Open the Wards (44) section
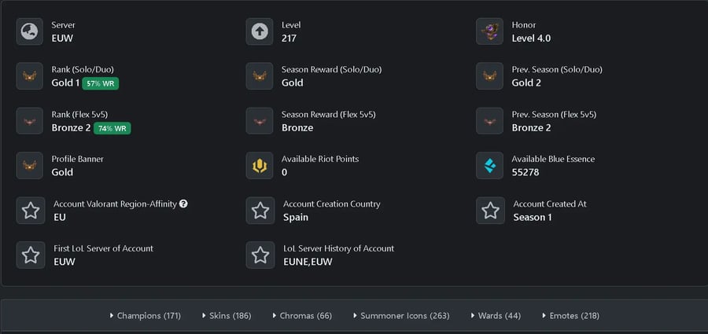Screen dimensions: 708x334 pos(496,316)
